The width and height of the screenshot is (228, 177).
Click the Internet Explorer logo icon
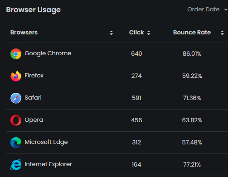(x=16, y=165)
